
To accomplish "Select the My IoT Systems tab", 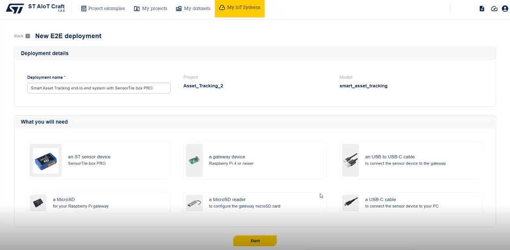I will coord(240,9).
